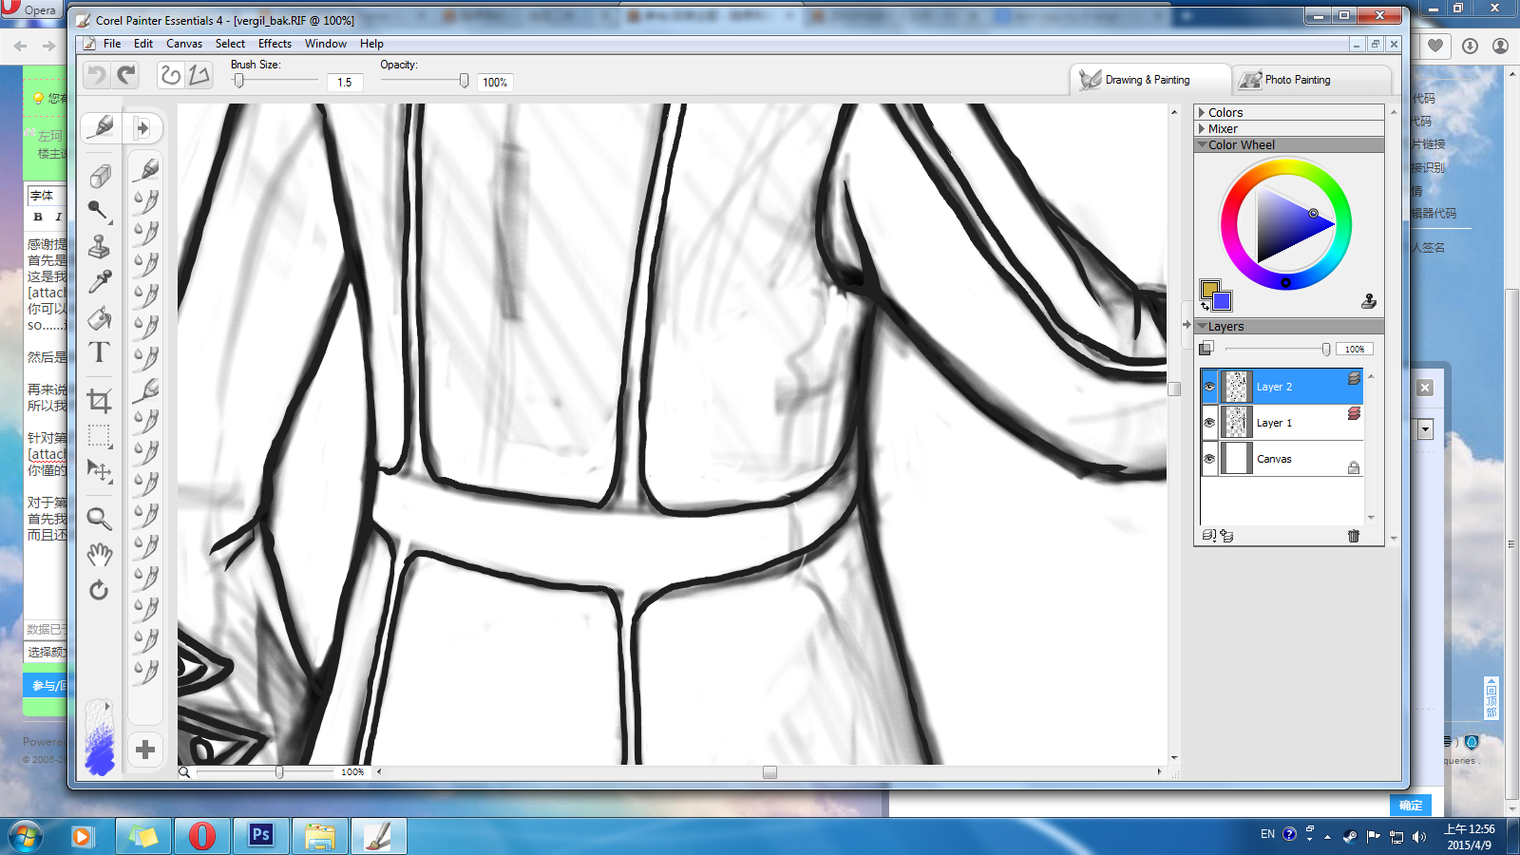This screenshot has width=1520, height=855.
Task: Pick the first brush variant in brush column
Action: [x=145, y=169]
